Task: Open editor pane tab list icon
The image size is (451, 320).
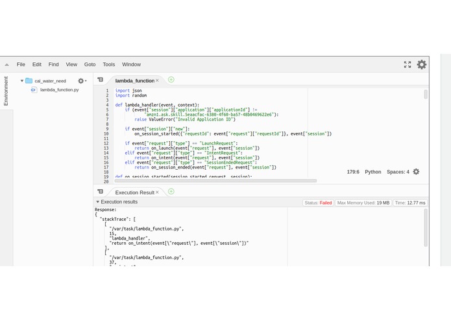Action: point(100,80)
